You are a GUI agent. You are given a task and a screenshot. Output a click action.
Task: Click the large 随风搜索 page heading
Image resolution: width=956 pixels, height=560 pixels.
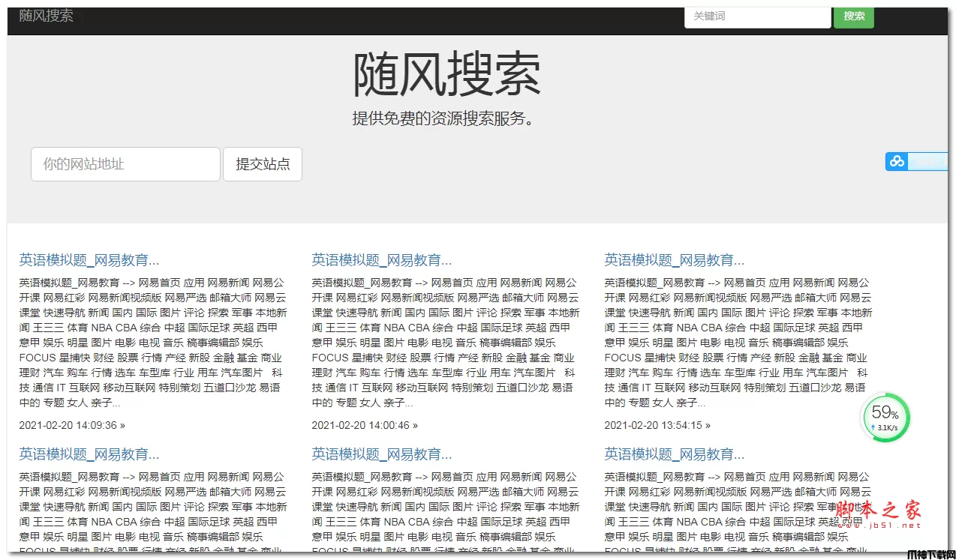point(446,75)
